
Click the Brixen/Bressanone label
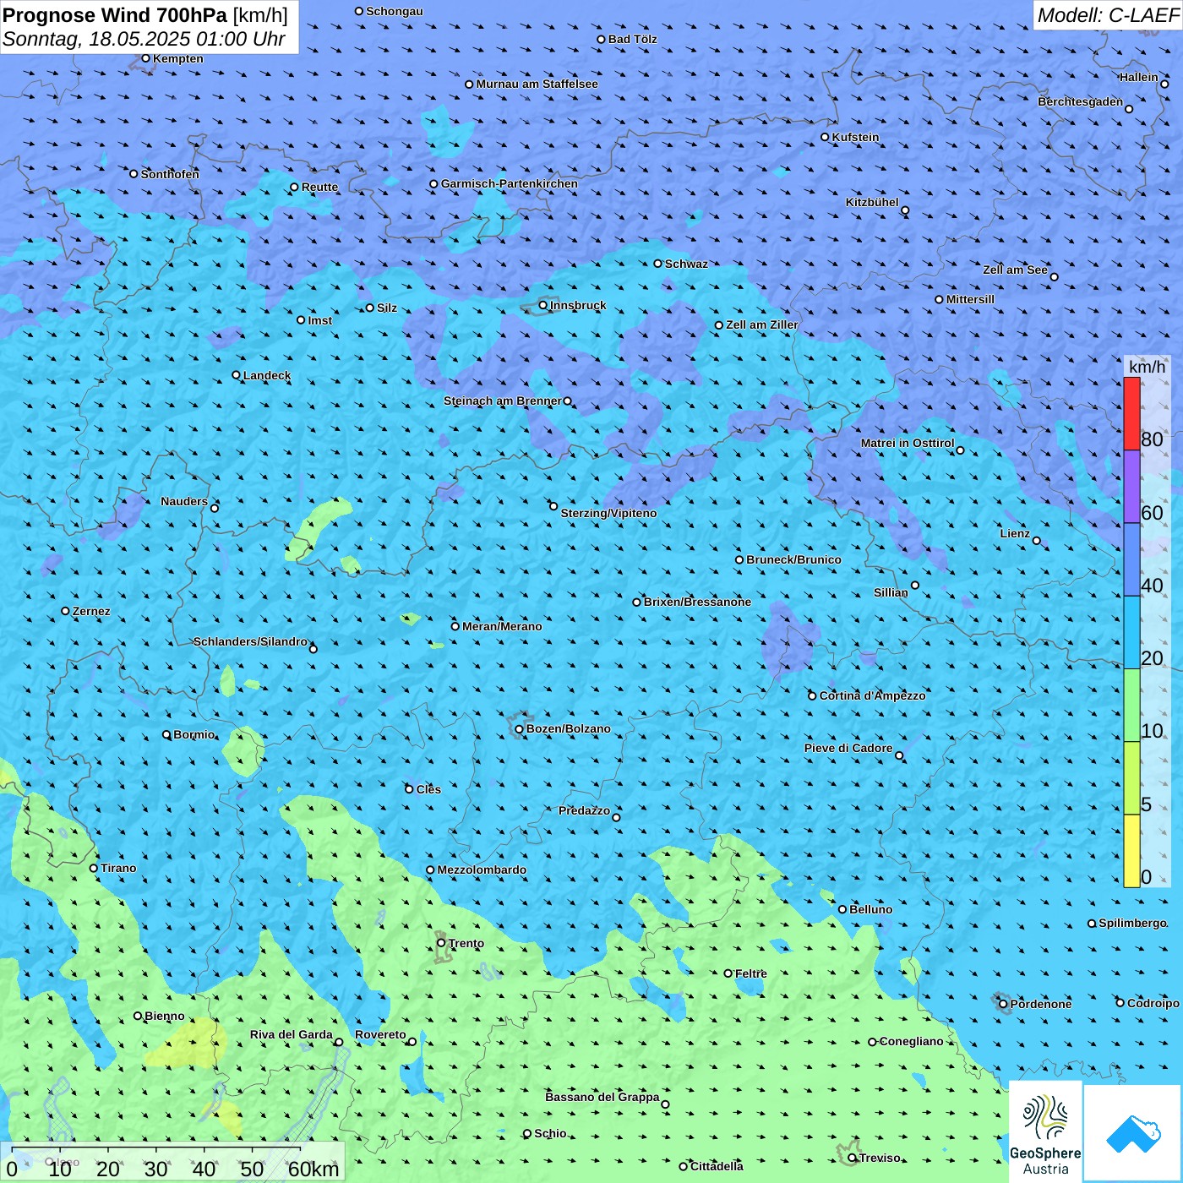pos(698,602)
